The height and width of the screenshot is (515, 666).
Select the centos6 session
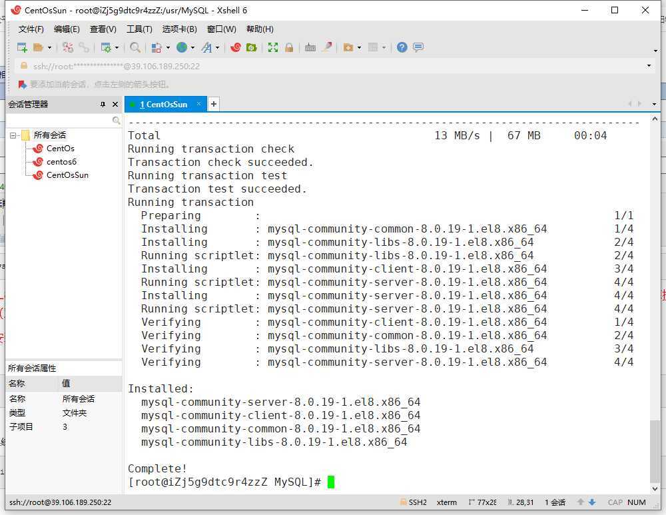point(61,162)
